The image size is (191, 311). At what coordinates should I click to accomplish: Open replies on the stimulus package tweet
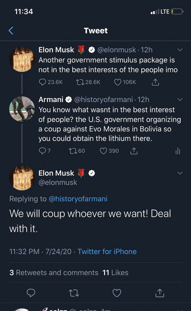pos(51,82)
